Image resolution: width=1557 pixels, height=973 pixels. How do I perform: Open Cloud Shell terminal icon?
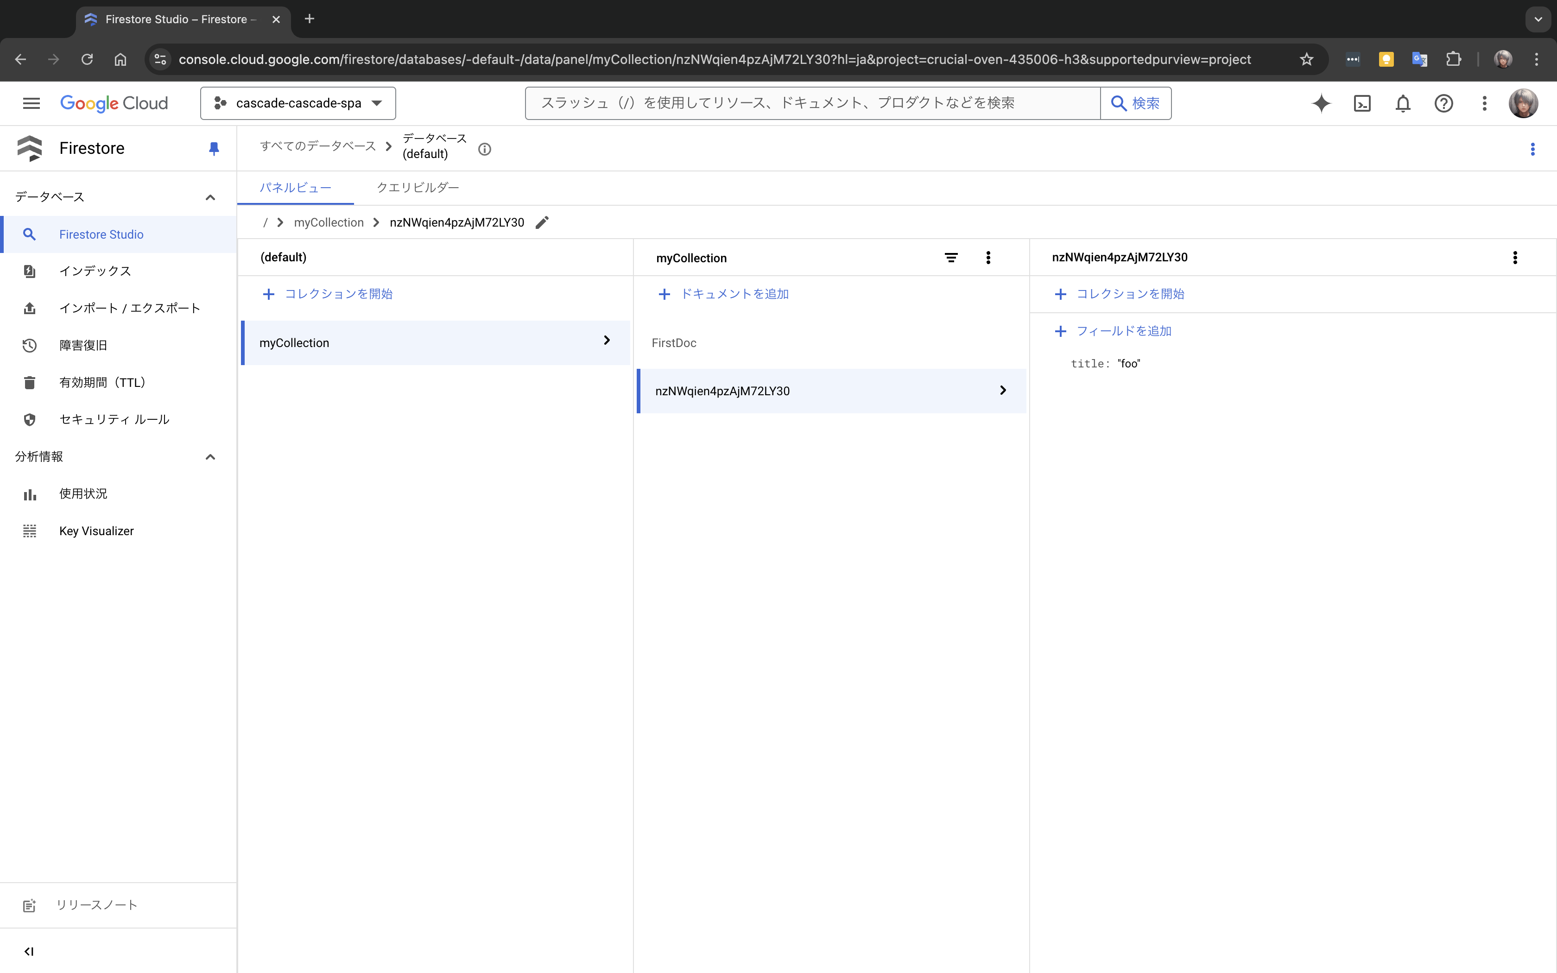(x=1362, y=104)
